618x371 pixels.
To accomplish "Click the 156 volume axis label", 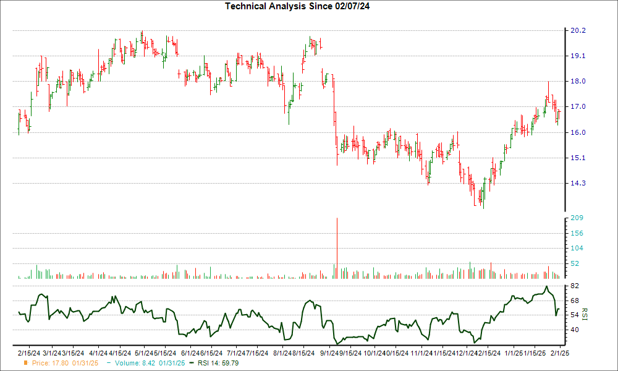I will (577, 233).
